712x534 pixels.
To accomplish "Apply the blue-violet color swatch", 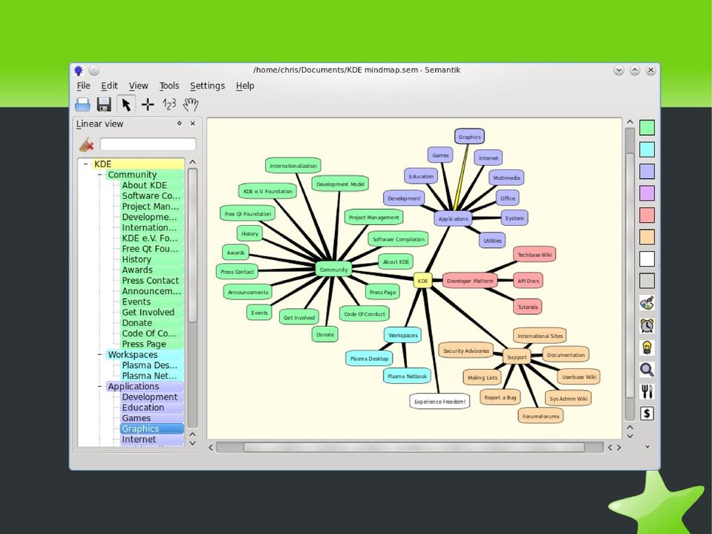I will click(x=647, y=171).
